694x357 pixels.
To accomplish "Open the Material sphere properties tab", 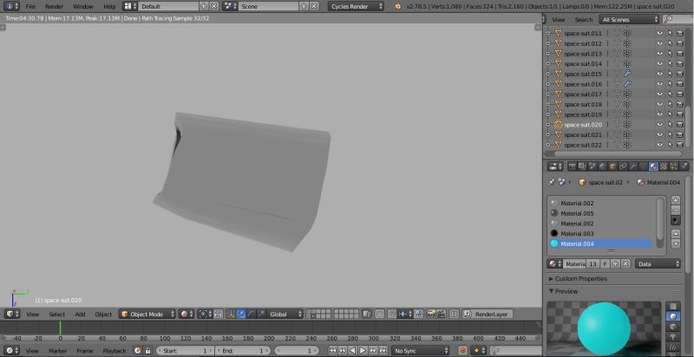I will [x=653, y=166].
